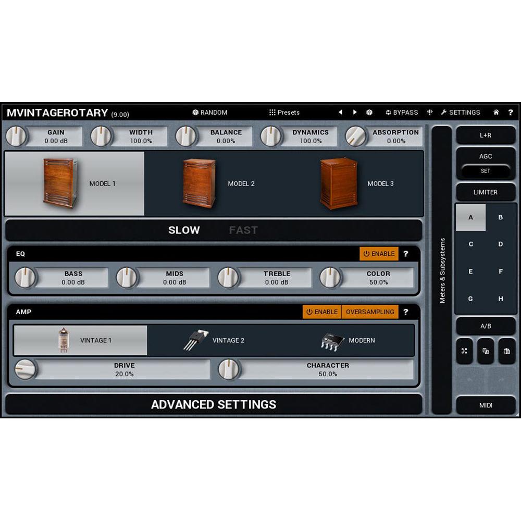The image size is (521, 521).
Task: Click the SET button under AGC
Action: point(486,171)
